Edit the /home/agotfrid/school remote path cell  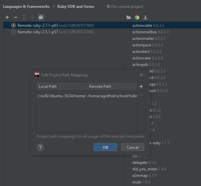coord(112,96)
